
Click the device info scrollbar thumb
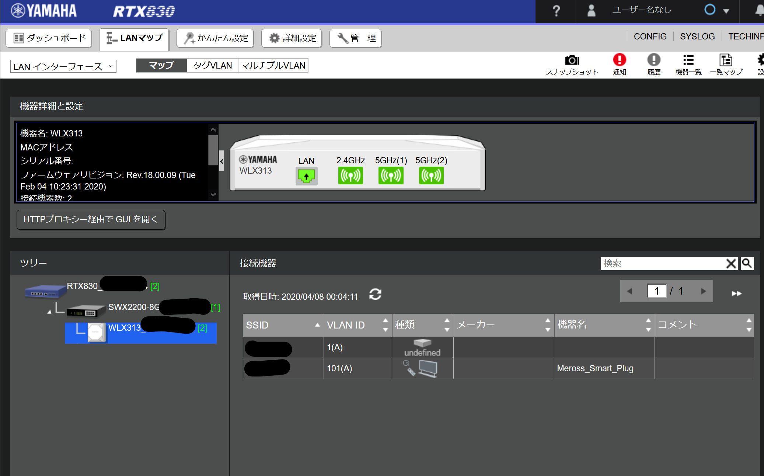(x=213, y=149)
